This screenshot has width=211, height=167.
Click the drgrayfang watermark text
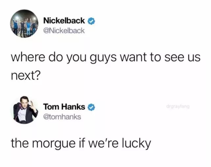point(178,107)
